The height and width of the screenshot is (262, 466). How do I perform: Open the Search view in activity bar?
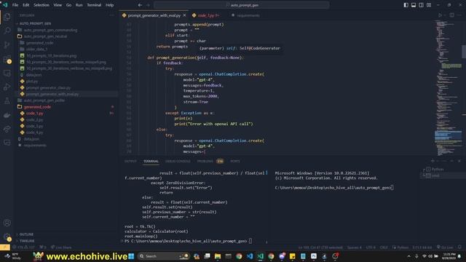pos(7,31)
